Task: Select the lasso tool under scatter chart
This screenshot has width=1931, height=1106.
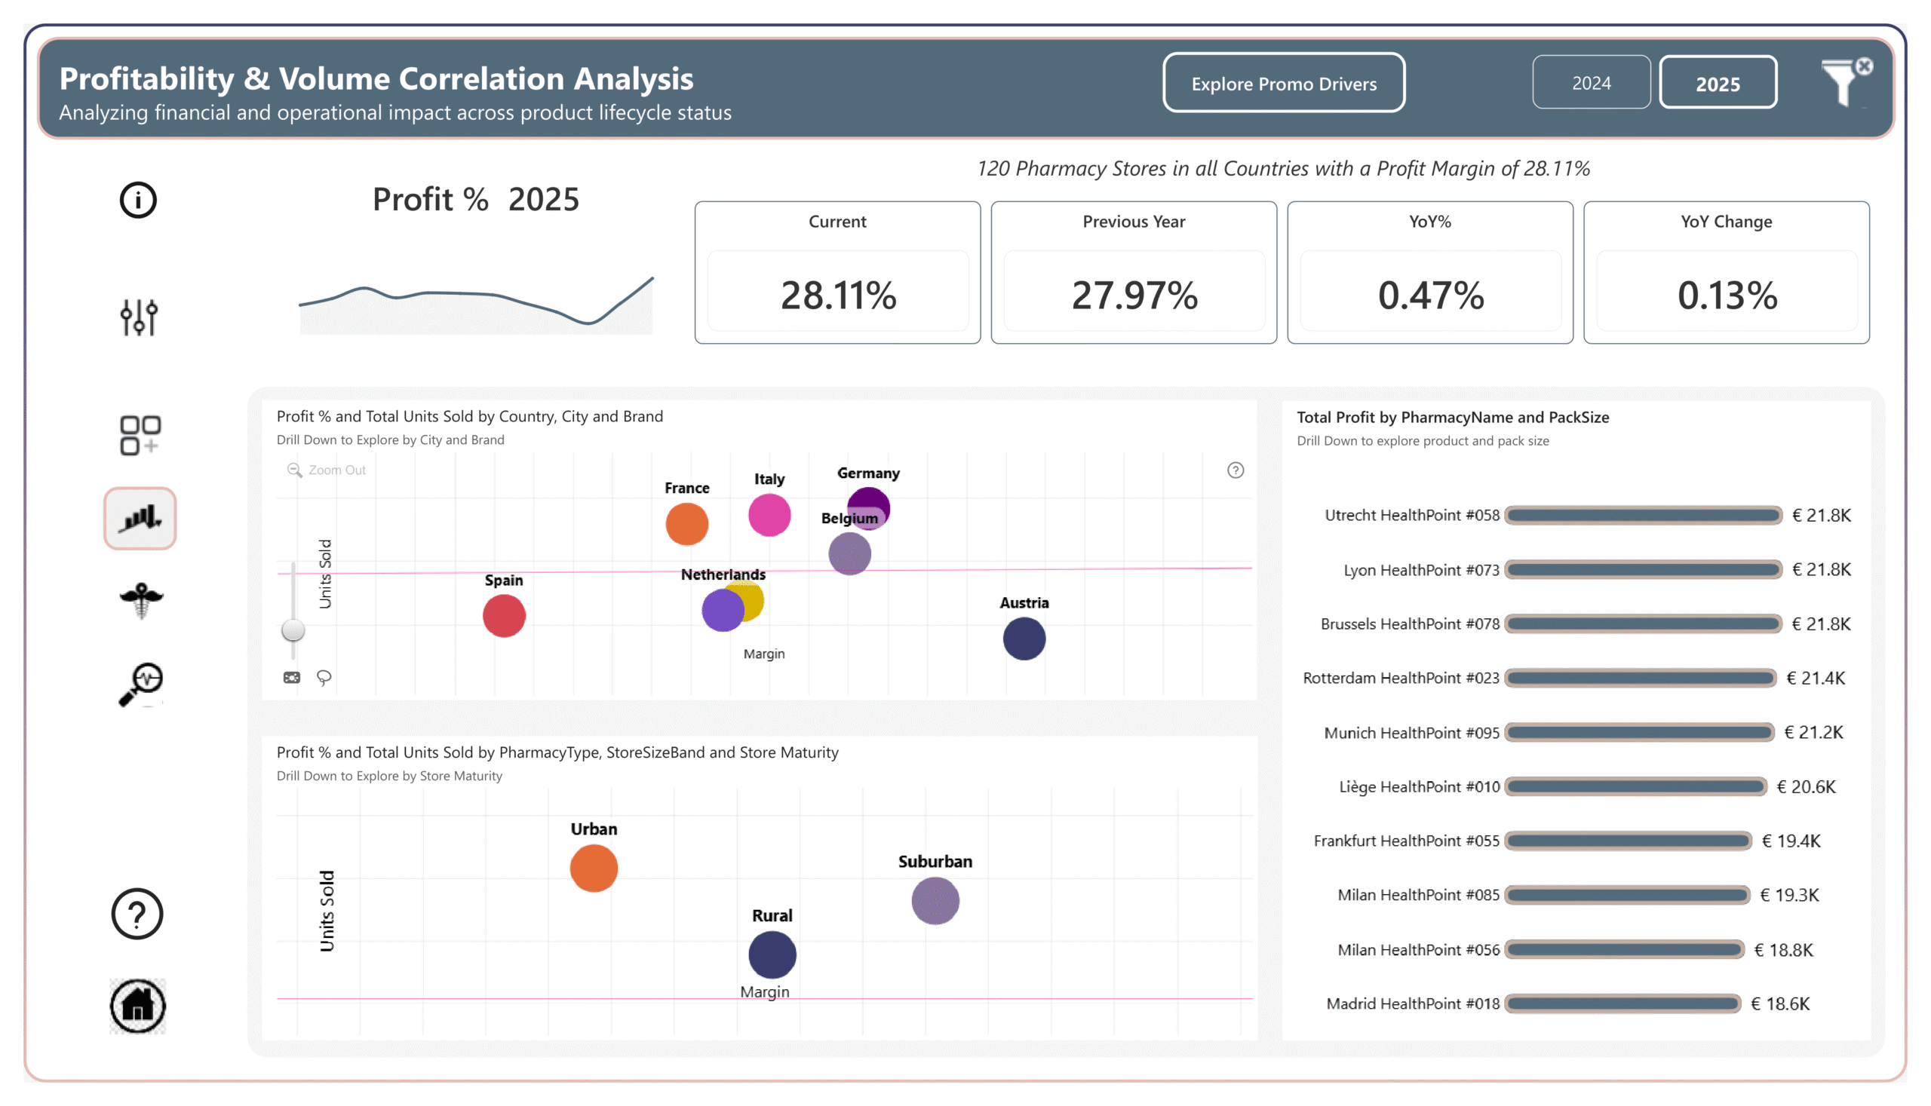Action: click(x=324, y=678)
